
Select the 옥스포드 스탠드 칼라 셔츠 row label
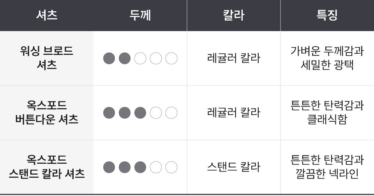(x=47, y=167)
